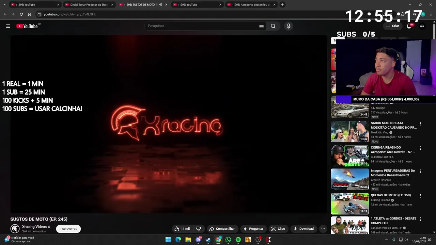
Task: Click the Compartilhar share button
Action: point(222,229)
